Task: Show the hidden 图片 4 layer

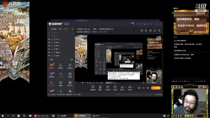Action: [49, 36]
